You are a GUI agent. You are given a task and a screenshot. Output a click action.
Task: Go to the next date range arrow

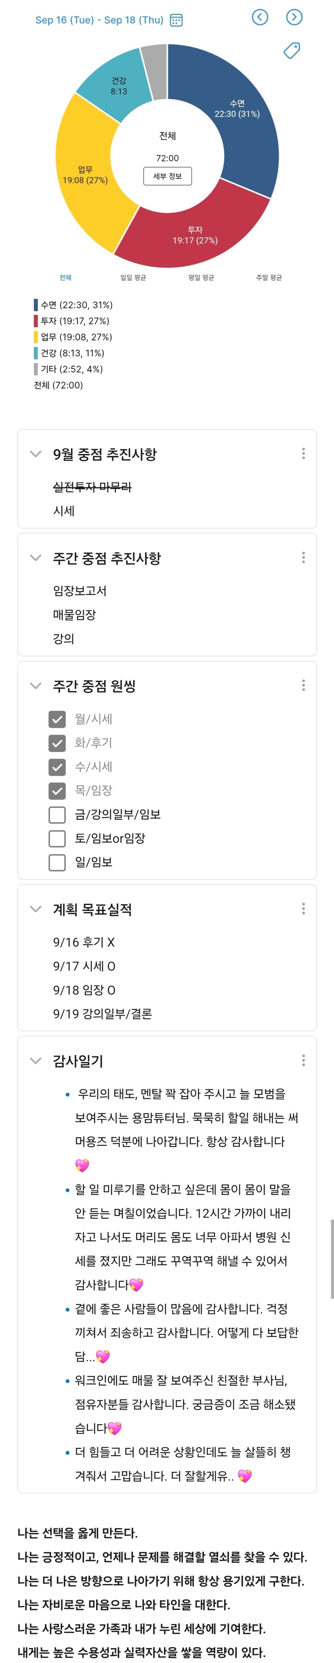[x=294, y=17]
